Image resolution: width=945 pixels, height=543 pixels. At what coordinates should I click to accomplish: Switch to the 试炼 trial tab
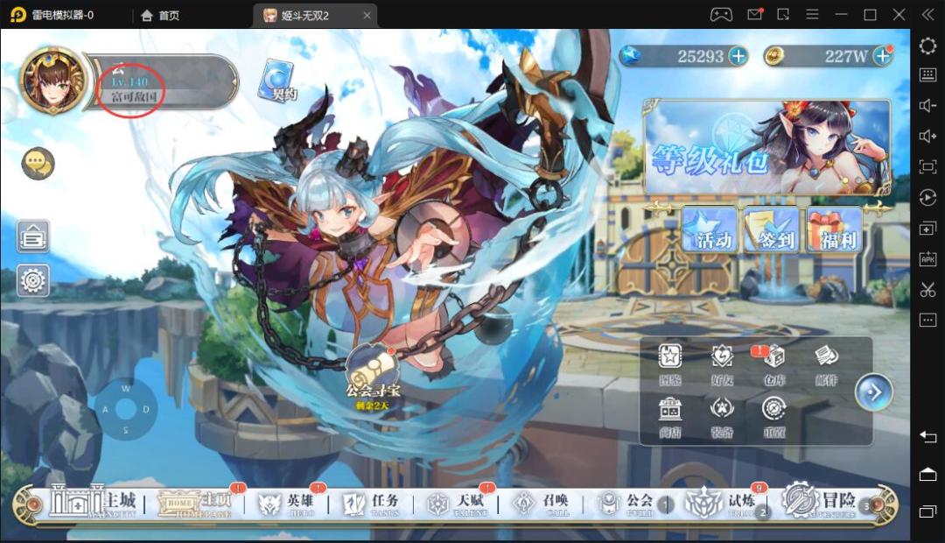[719, 503]
